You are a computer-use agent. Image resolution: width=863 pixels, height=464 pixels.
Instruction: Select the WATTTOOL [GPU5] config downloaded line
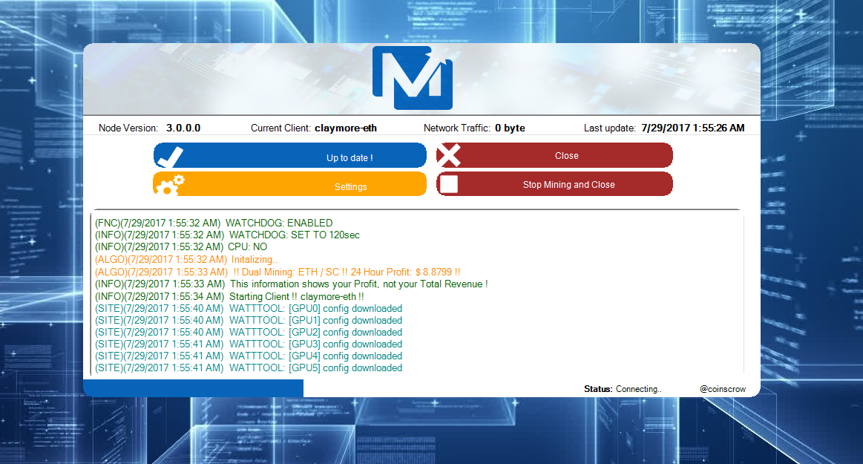[249, 367]
